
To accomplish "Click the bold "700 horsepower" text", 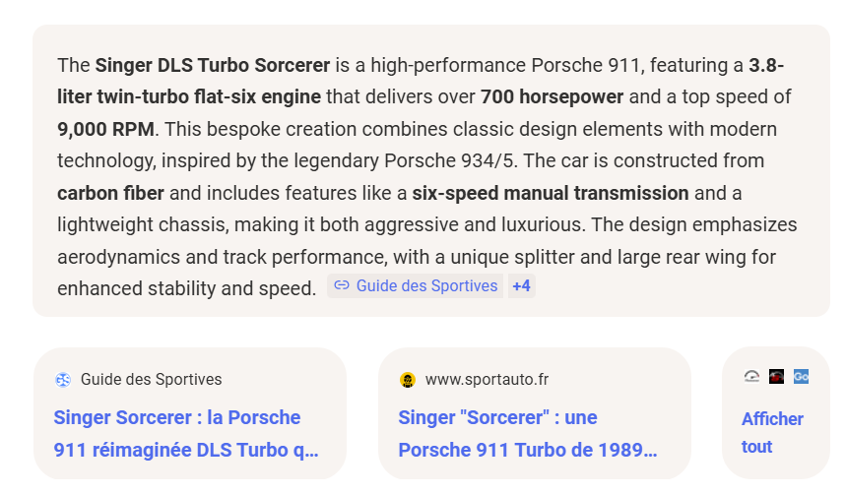I will tap(552, 97).
